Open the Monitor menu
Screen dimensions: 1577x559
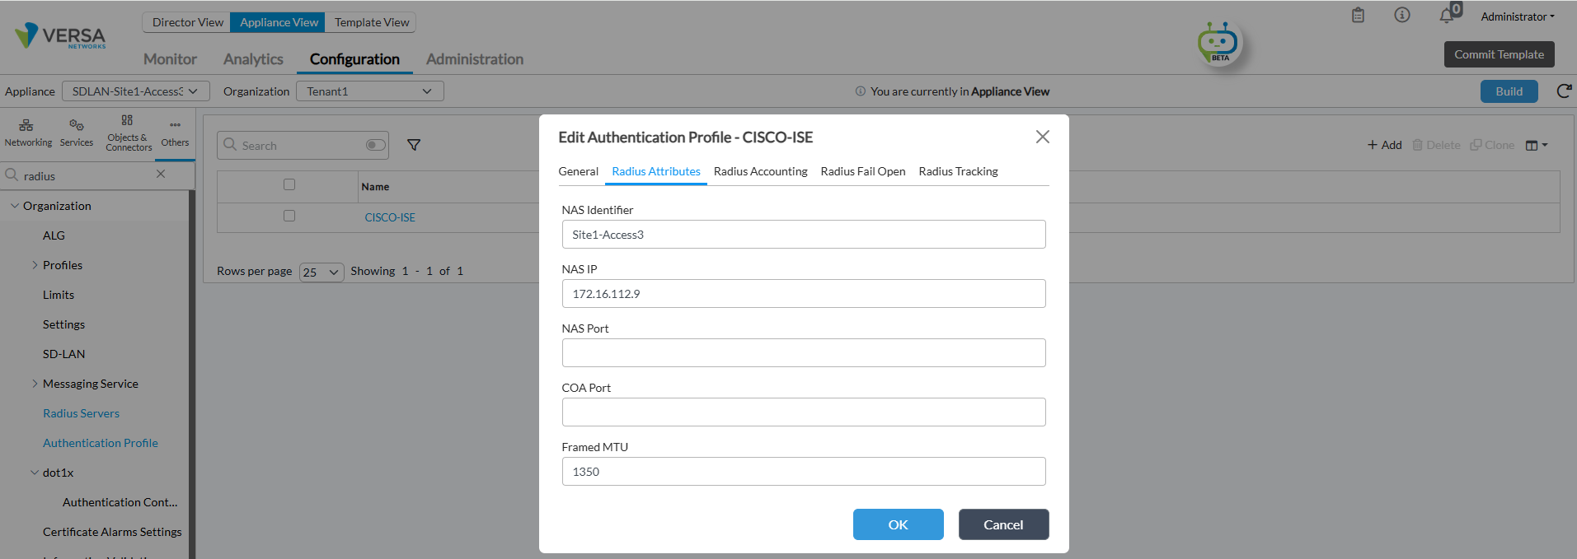(170, 59)
